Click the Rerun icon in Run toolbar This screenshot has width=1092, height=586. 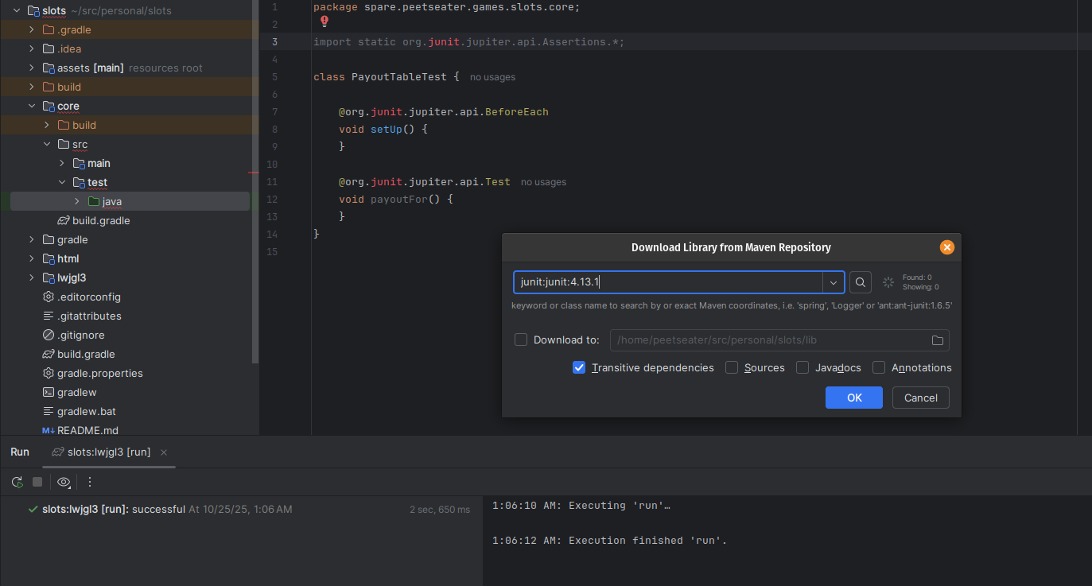[17, 482]
